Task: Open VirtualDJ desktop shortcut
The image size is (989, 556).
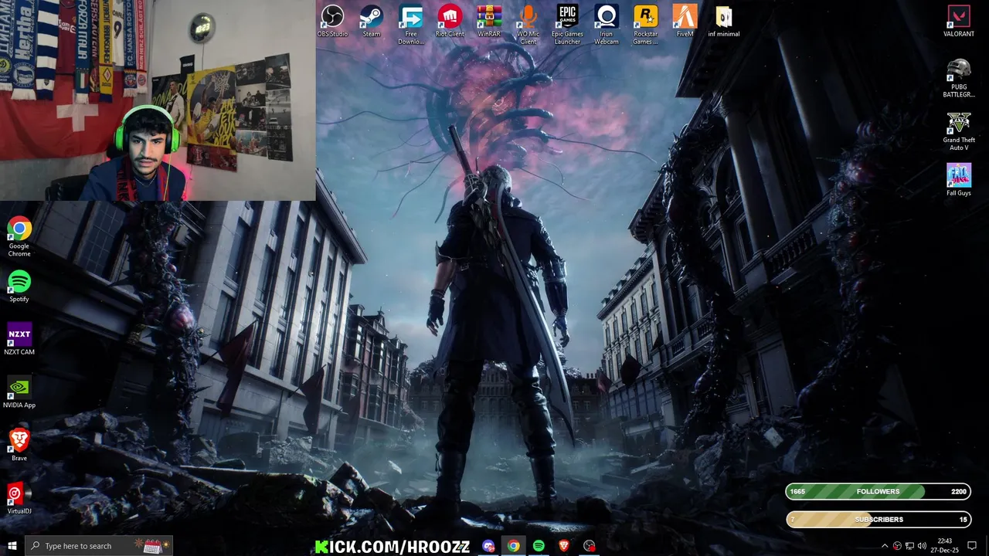Action: point(19,499)
